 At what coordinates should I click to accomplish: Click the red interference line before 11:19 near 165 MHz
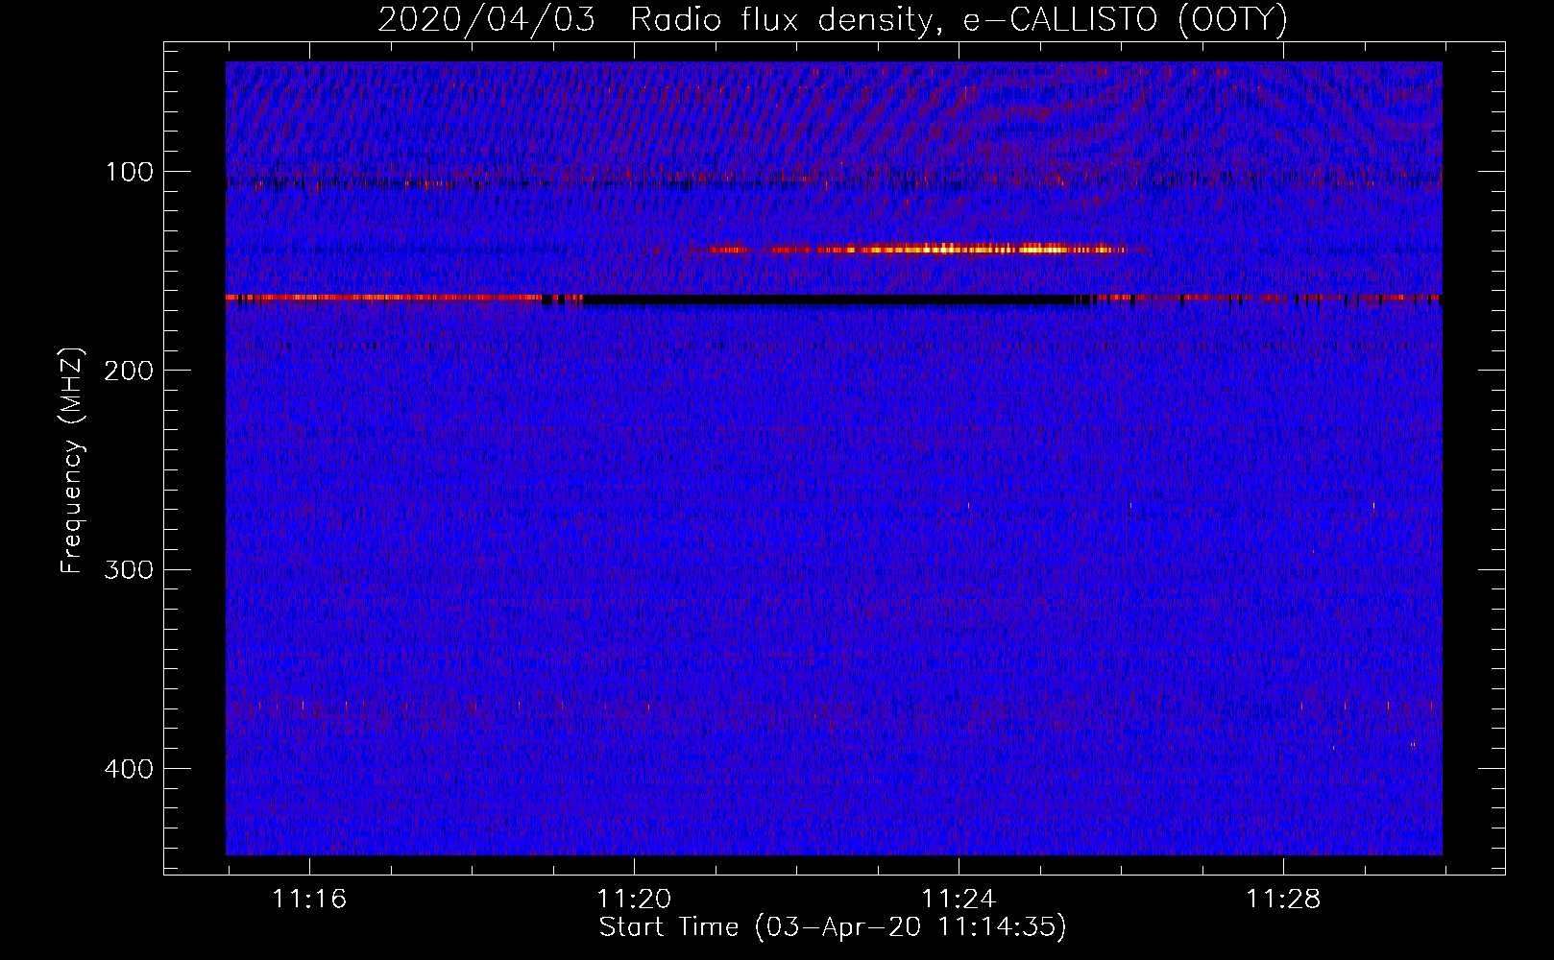click(384, 298)
